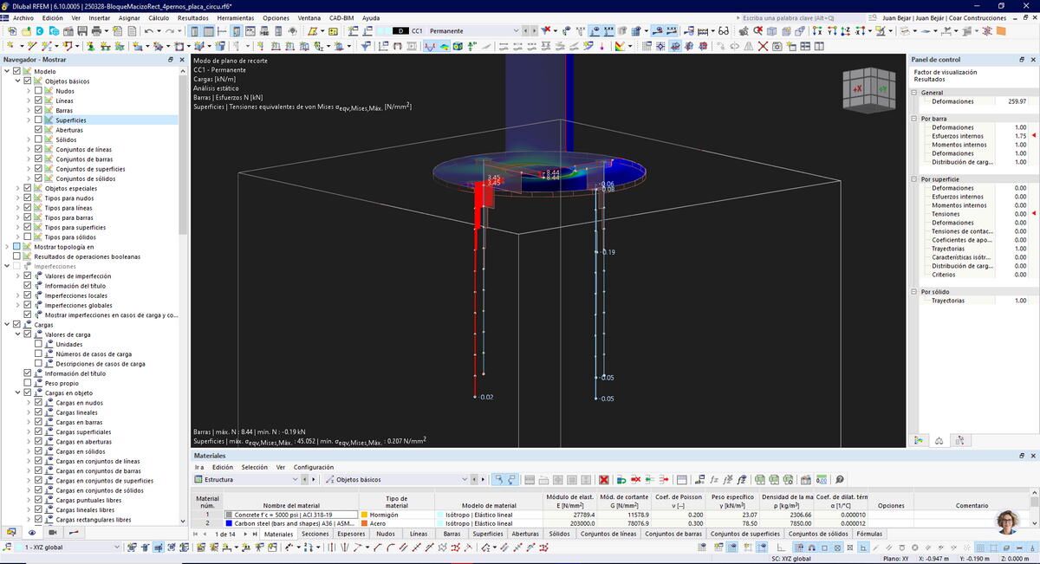Click the keyword search input field
The width and height of the screenshot is (1040, 564).
pyautogui.click(x=803, y=17)
